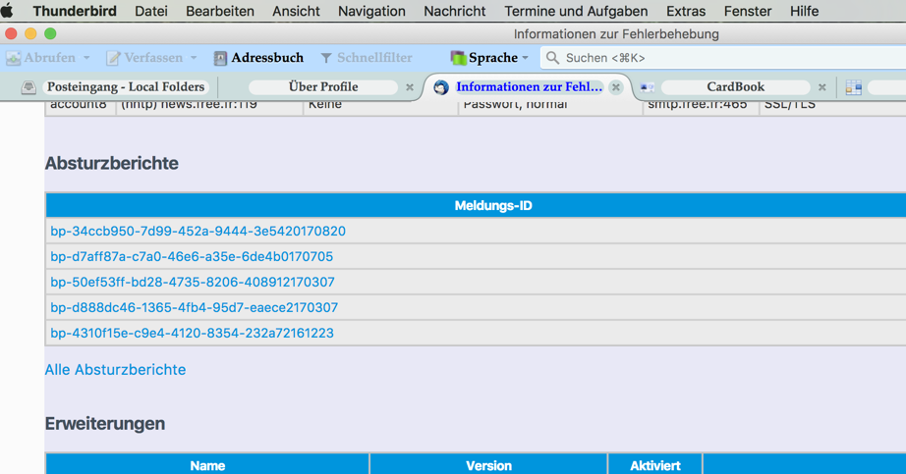
Task: Open the Apple menu
Action: [x=7, y=11]
